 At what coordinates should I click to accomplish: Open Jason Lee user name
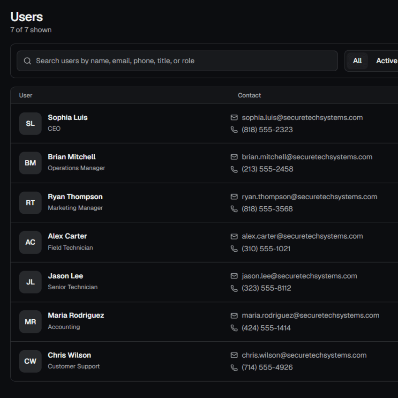[66, 276]
